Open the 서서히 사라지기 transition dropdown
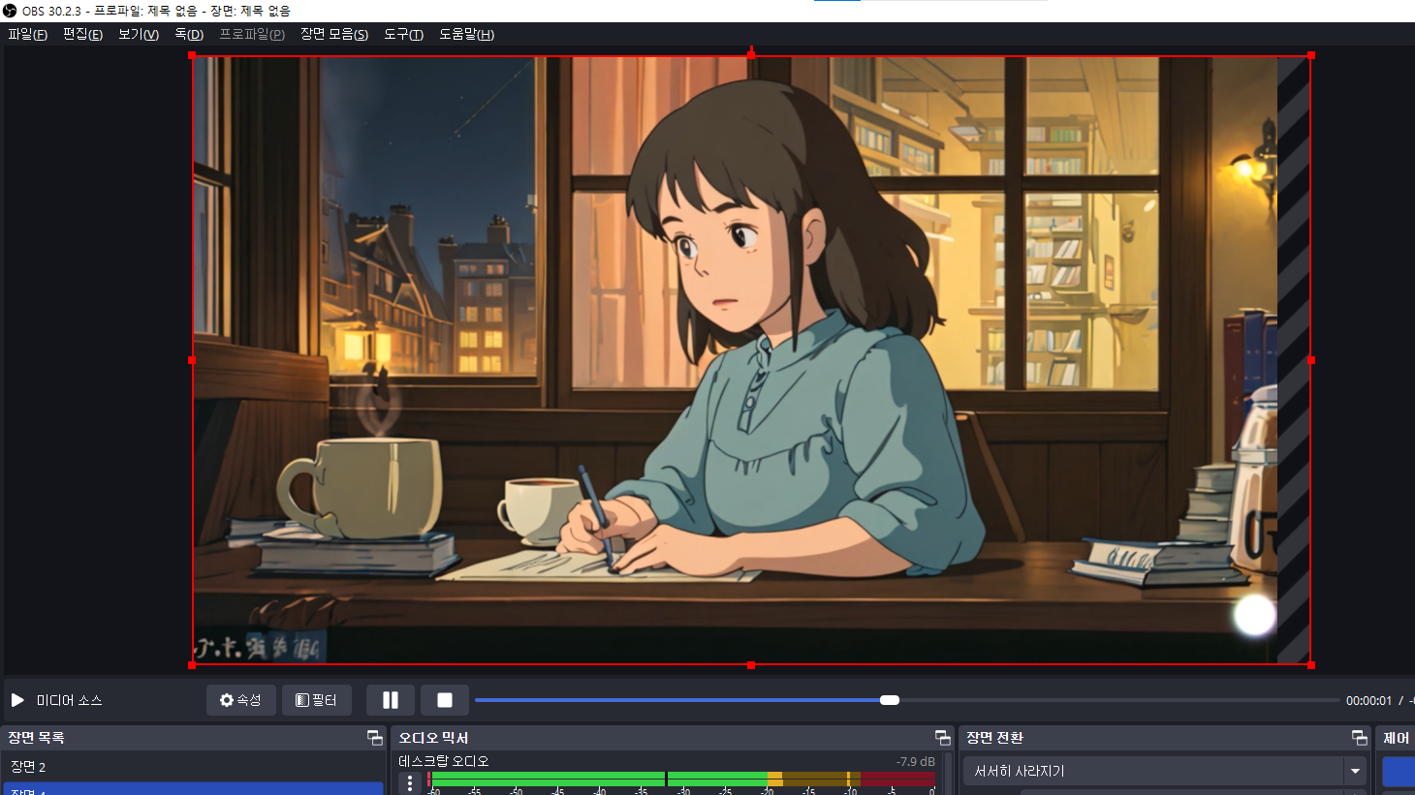This screenshot has height=795, width=1415. [x=1164, y=771]
